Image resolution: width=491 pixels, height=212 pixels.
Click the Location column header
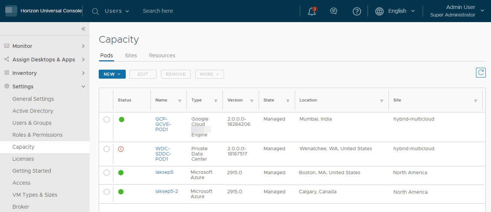pos(308,100)
